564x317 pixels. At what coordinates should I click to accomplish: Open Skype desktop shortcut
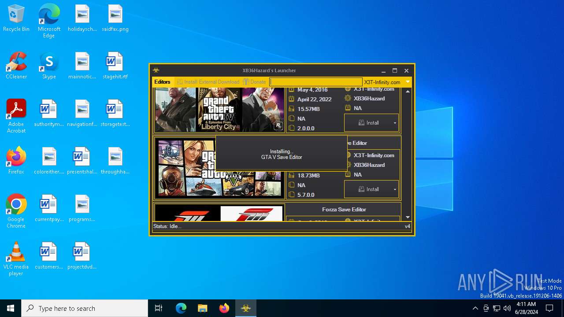49,66
